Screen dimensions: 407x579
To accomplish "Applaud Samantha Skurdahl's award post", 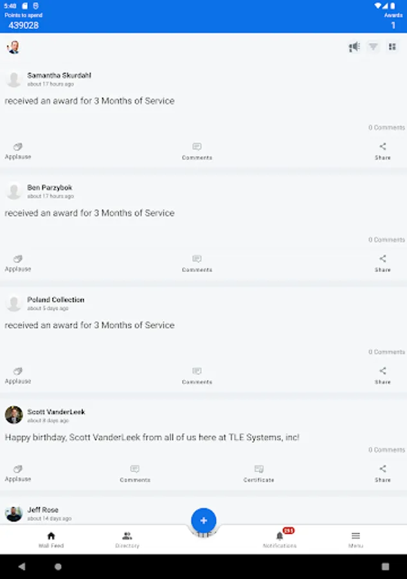I will [18, 151].
